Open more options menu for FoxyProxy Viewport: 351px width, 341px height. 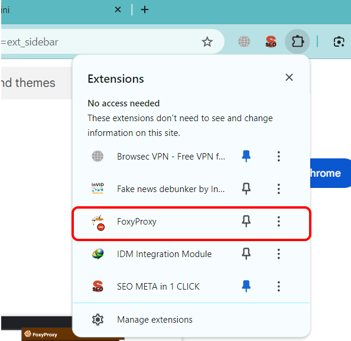click(278, 221)
